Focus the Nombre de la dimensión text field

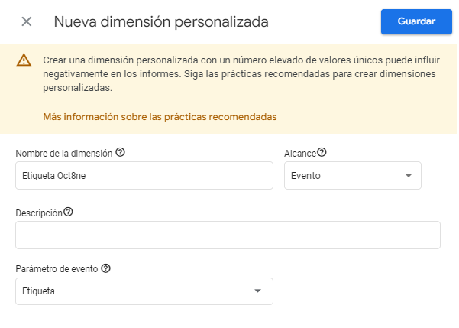[144, 175]
